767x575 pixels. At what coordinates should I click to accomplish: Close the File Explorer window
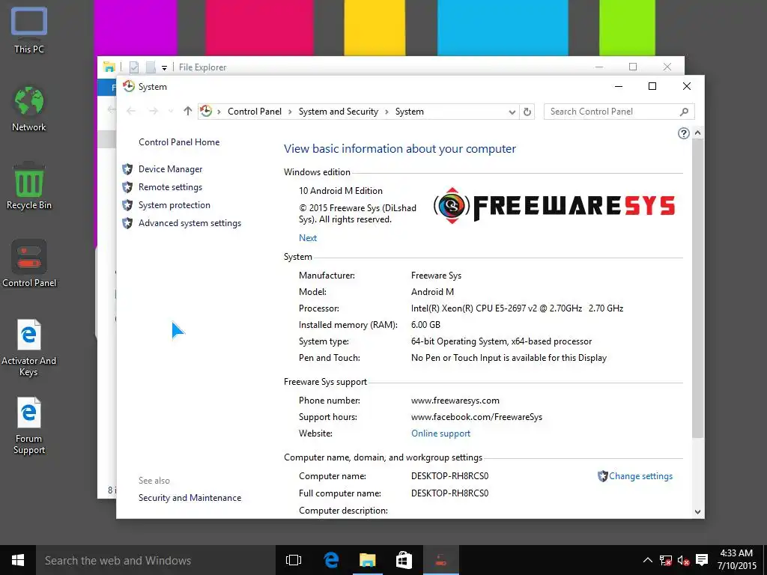[x=667, y=67]
